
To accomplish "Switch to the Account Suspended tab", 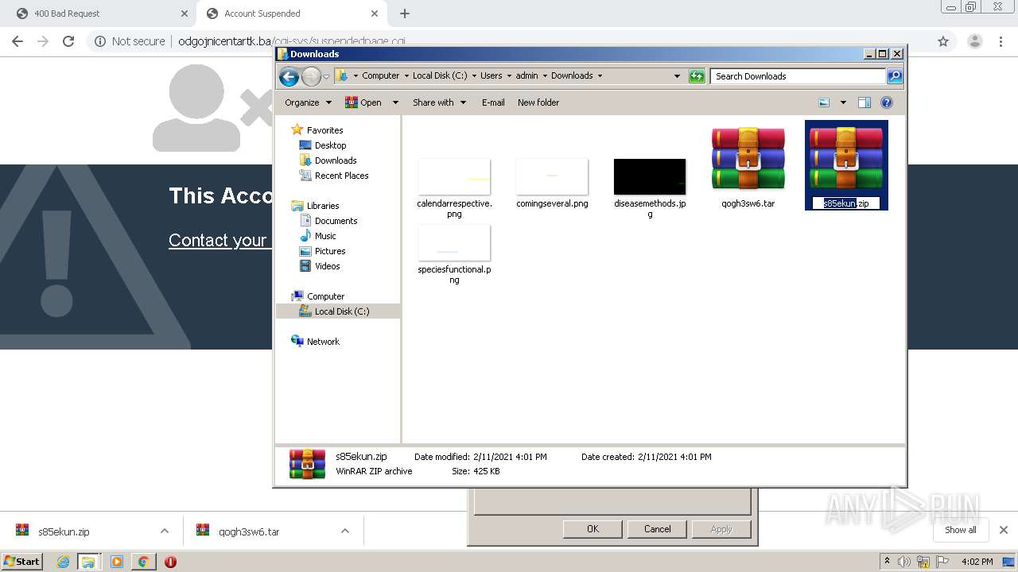I will [292, 14].
